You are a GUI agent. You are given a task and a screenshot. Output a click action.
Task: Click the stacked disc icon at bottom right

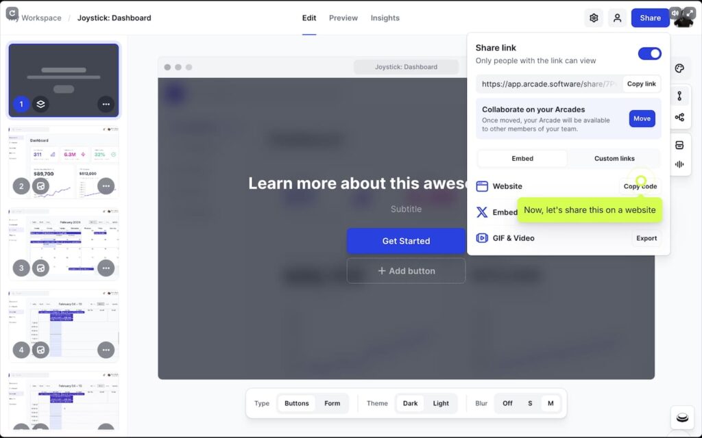[x=682, y=417]
